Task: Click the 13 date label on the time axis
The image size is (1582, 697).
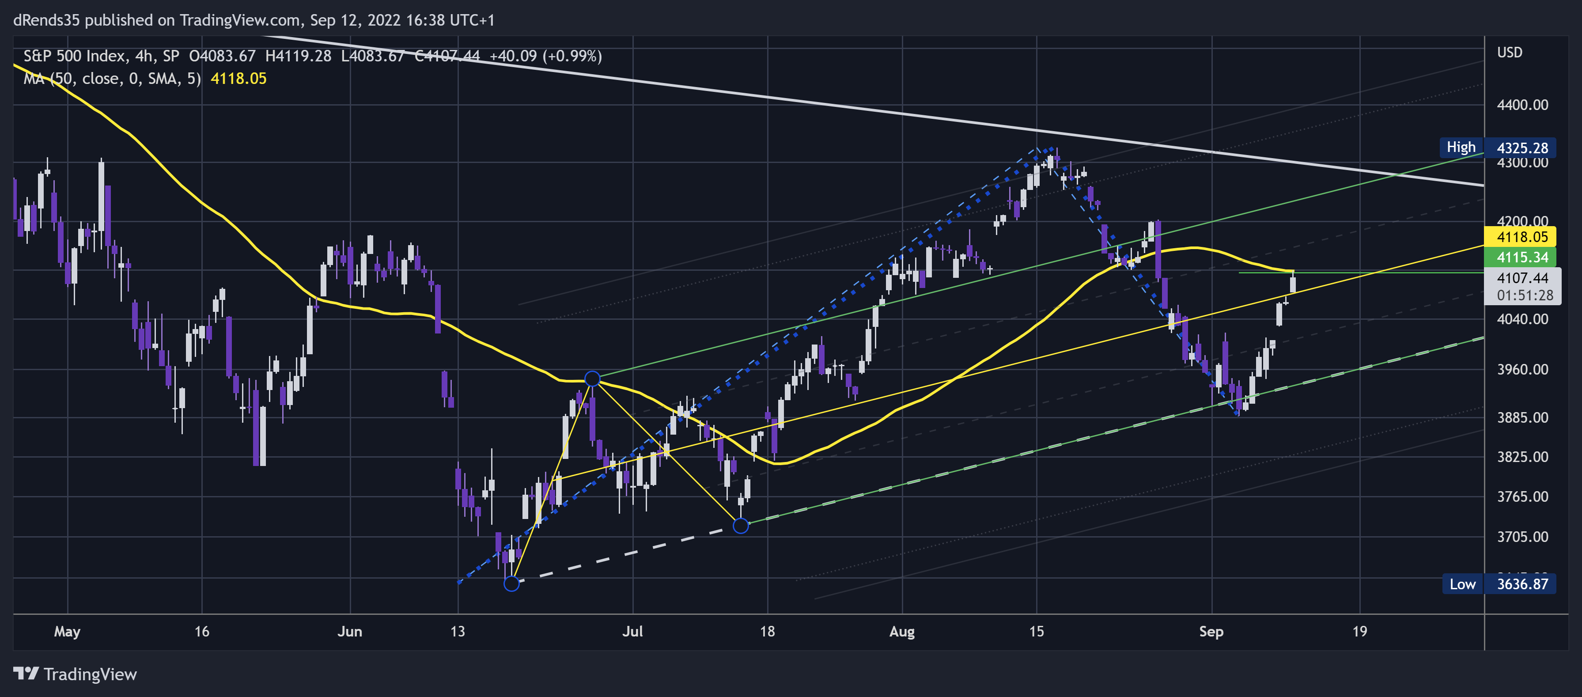Action: tap(458, 631)
